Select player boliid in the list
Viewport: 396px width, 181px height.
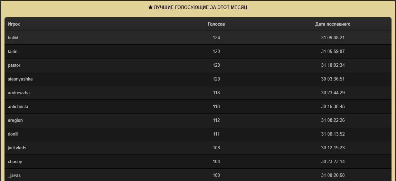[13, 38]
